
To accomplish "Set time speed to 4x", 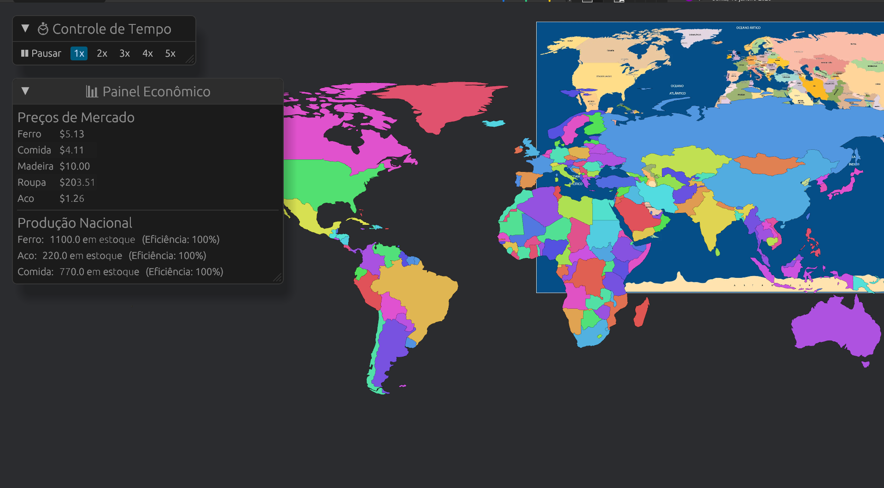I will pos(147,53).
